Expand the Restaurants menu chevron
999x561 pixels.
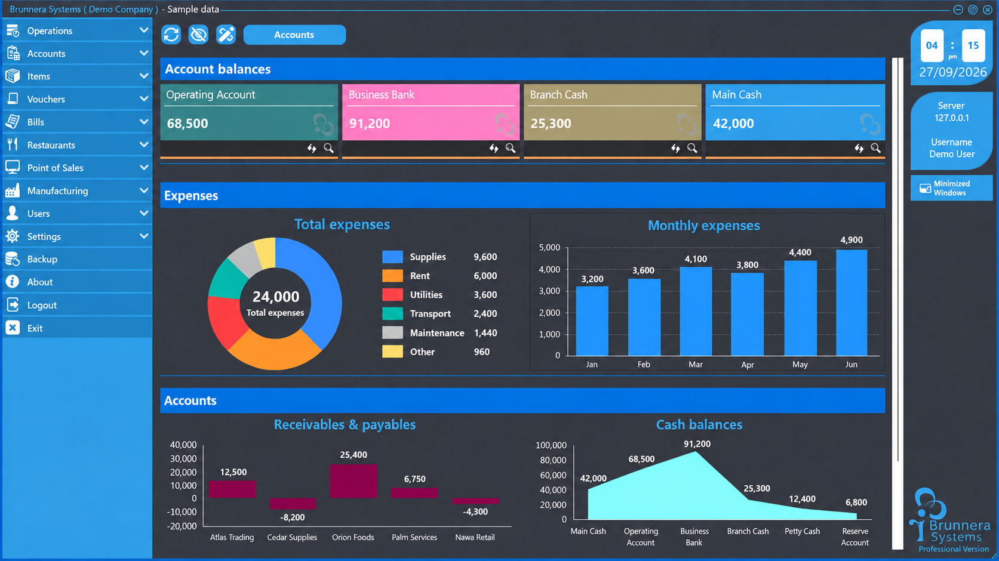144,144
